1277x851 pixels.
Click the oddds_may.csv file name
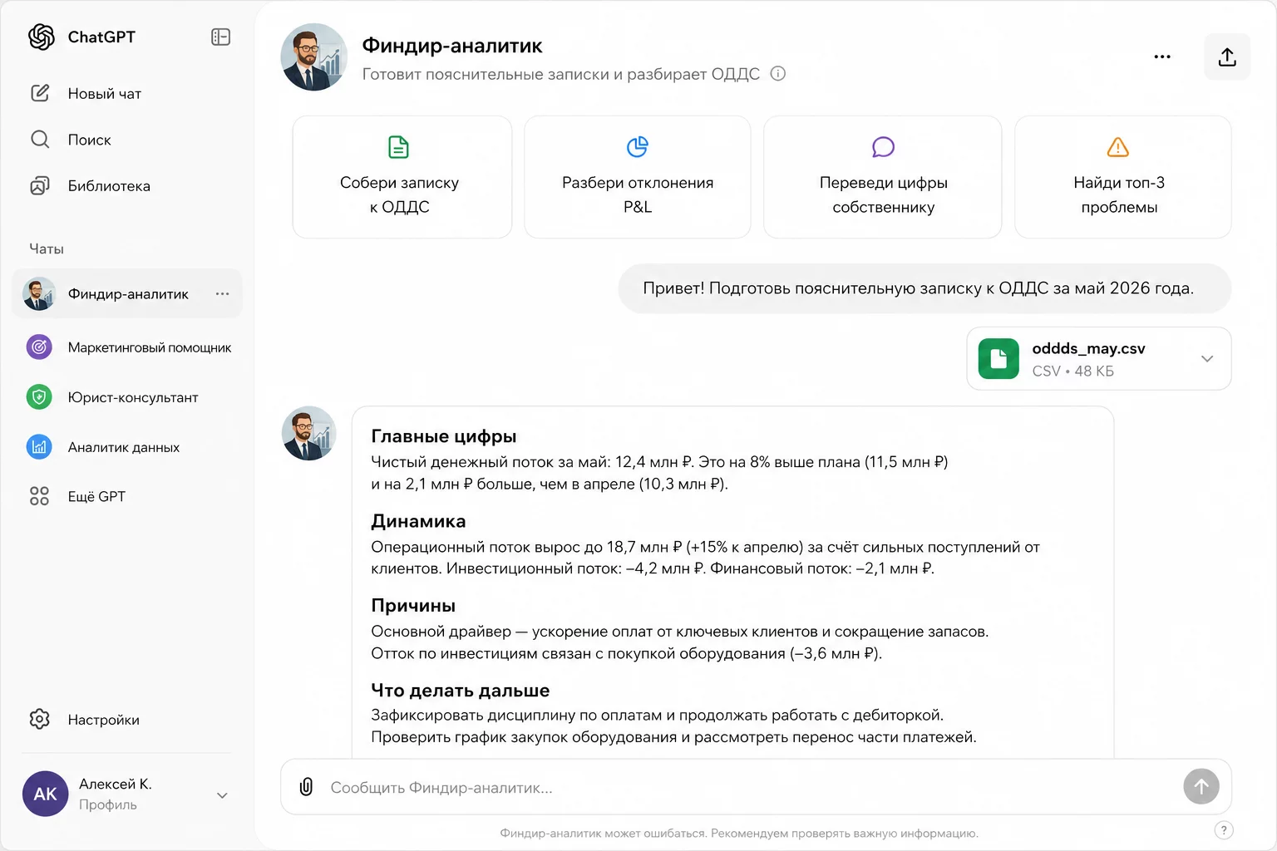click(x=1088, y=348)
